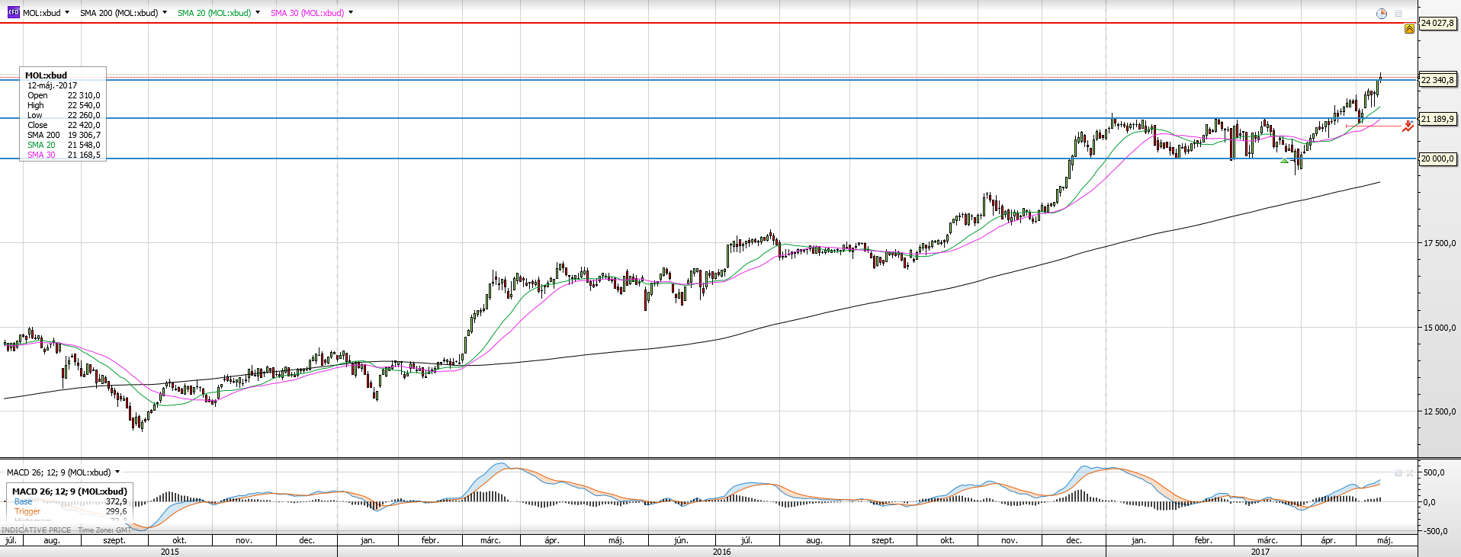1461x557 pixels.
Task: Click the green triangle marker below candles
Action: click(x=1285, y=161)
